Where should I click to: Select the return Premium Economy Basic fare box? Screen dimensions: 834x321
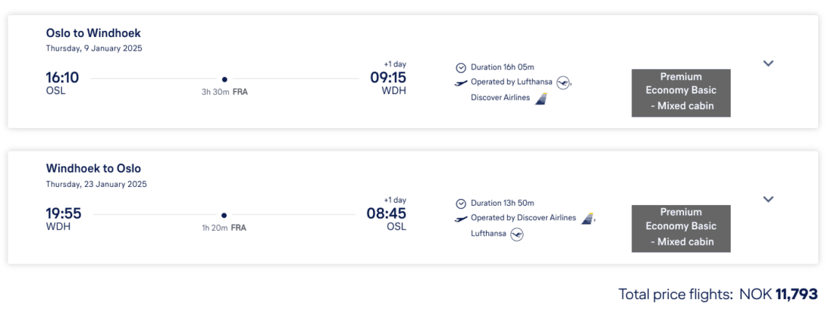[x=681, y=229]
